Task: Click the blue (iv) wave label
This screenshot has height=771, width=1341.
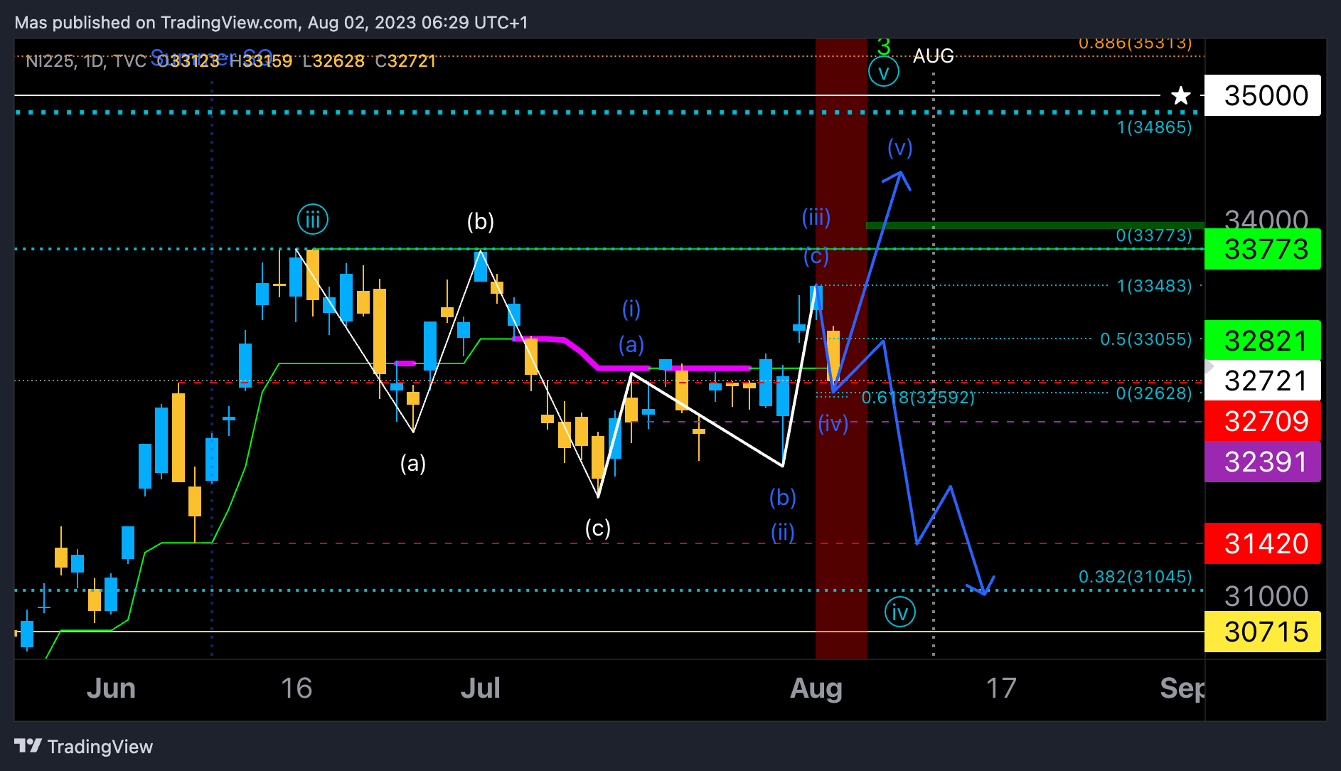Action: [833, 424]
